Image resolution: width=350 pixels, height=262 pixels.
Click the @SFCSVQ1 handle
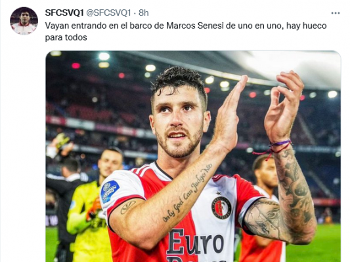click(108, 13)
